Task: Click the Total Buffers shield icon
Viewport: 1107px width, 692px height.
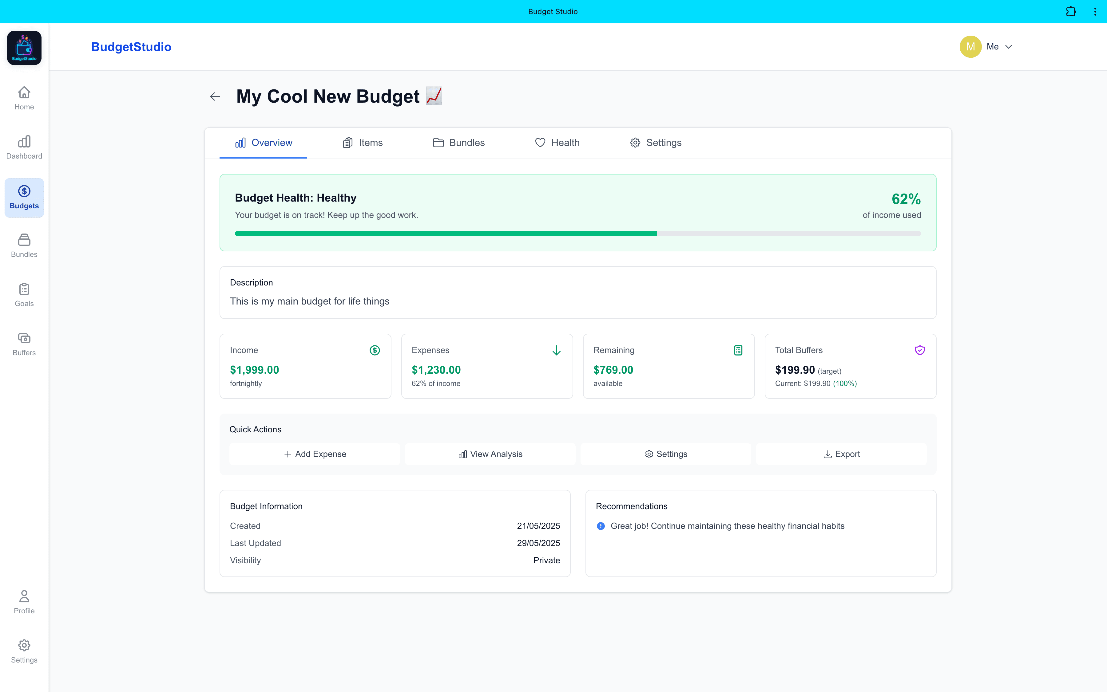Action: point(920,351)
